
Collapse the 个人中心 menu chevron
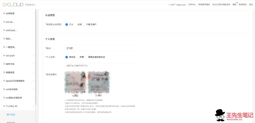pos(33,106)
